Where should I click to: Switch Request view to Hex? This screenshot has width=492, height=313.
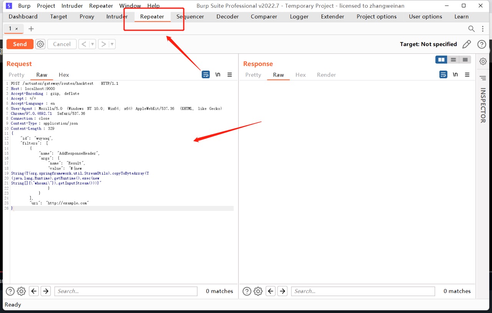coord(64,75)
